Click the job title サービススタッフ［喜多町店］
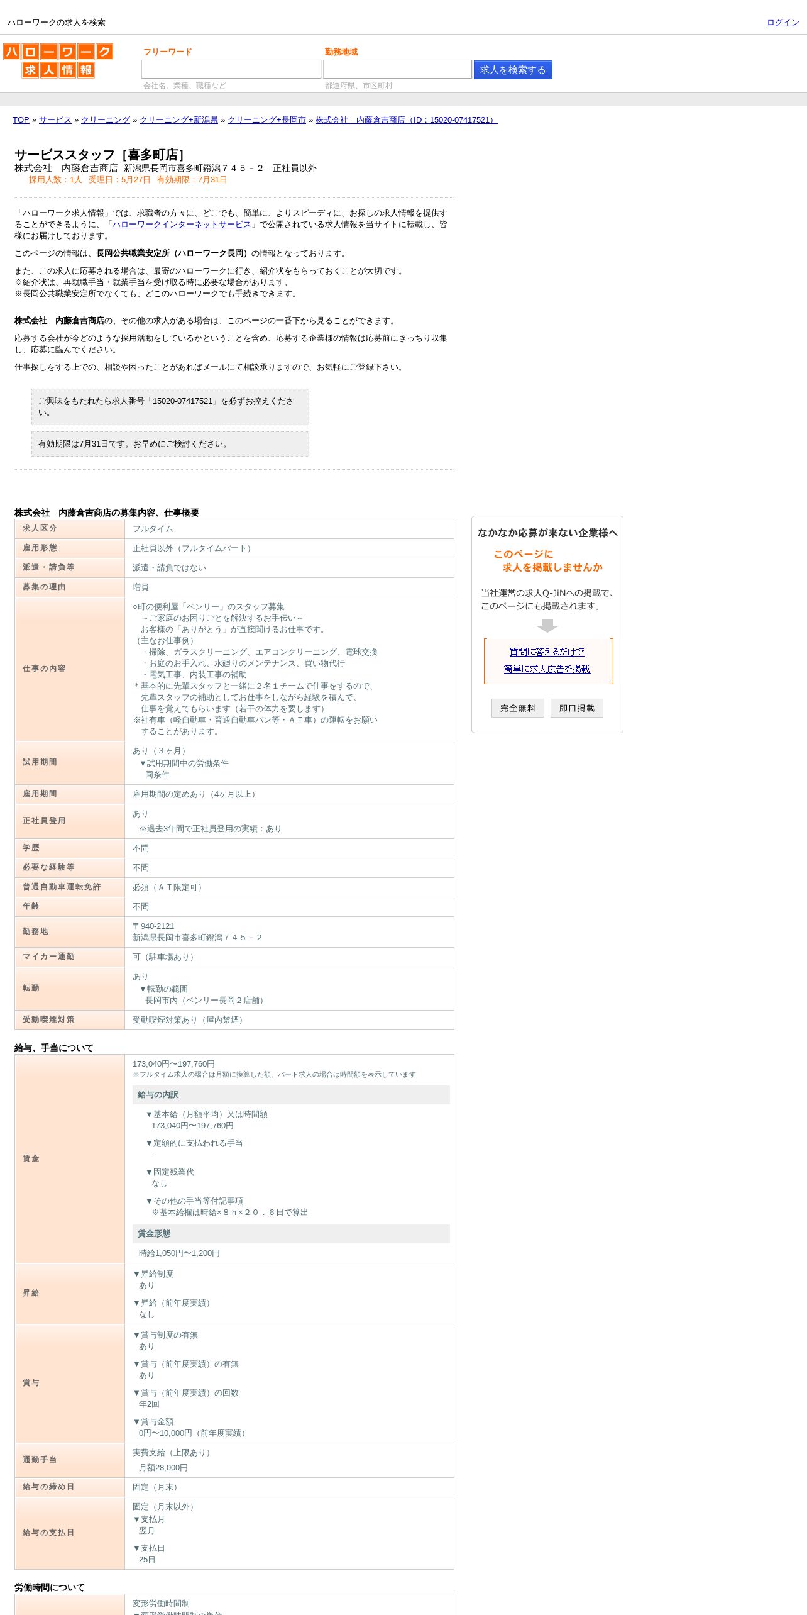The image size is (807, 1615). [x=101, y=155]
